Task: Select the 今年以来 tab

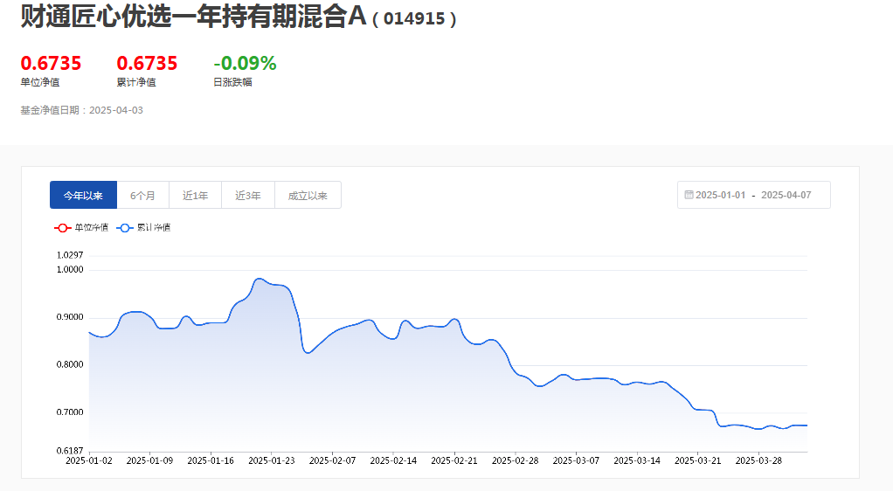Action: pos(83,196)
